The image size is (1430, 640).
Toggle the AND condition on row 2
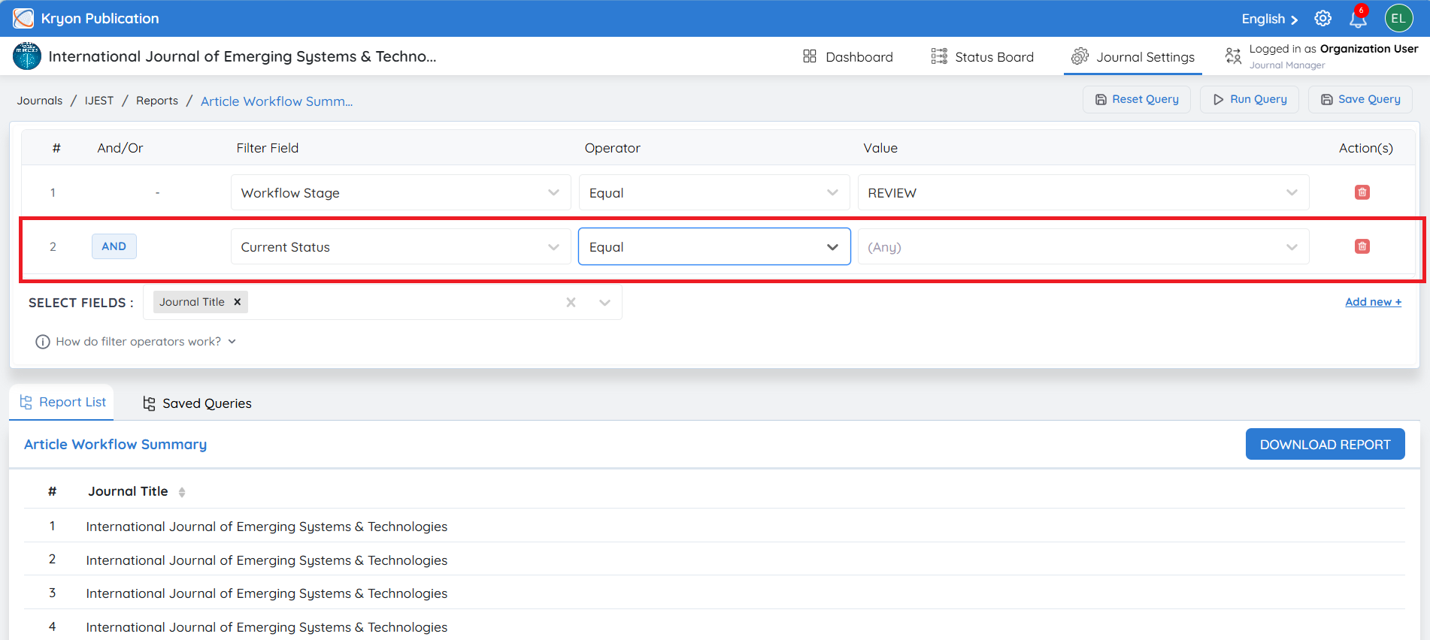click(x=114, y=246)
